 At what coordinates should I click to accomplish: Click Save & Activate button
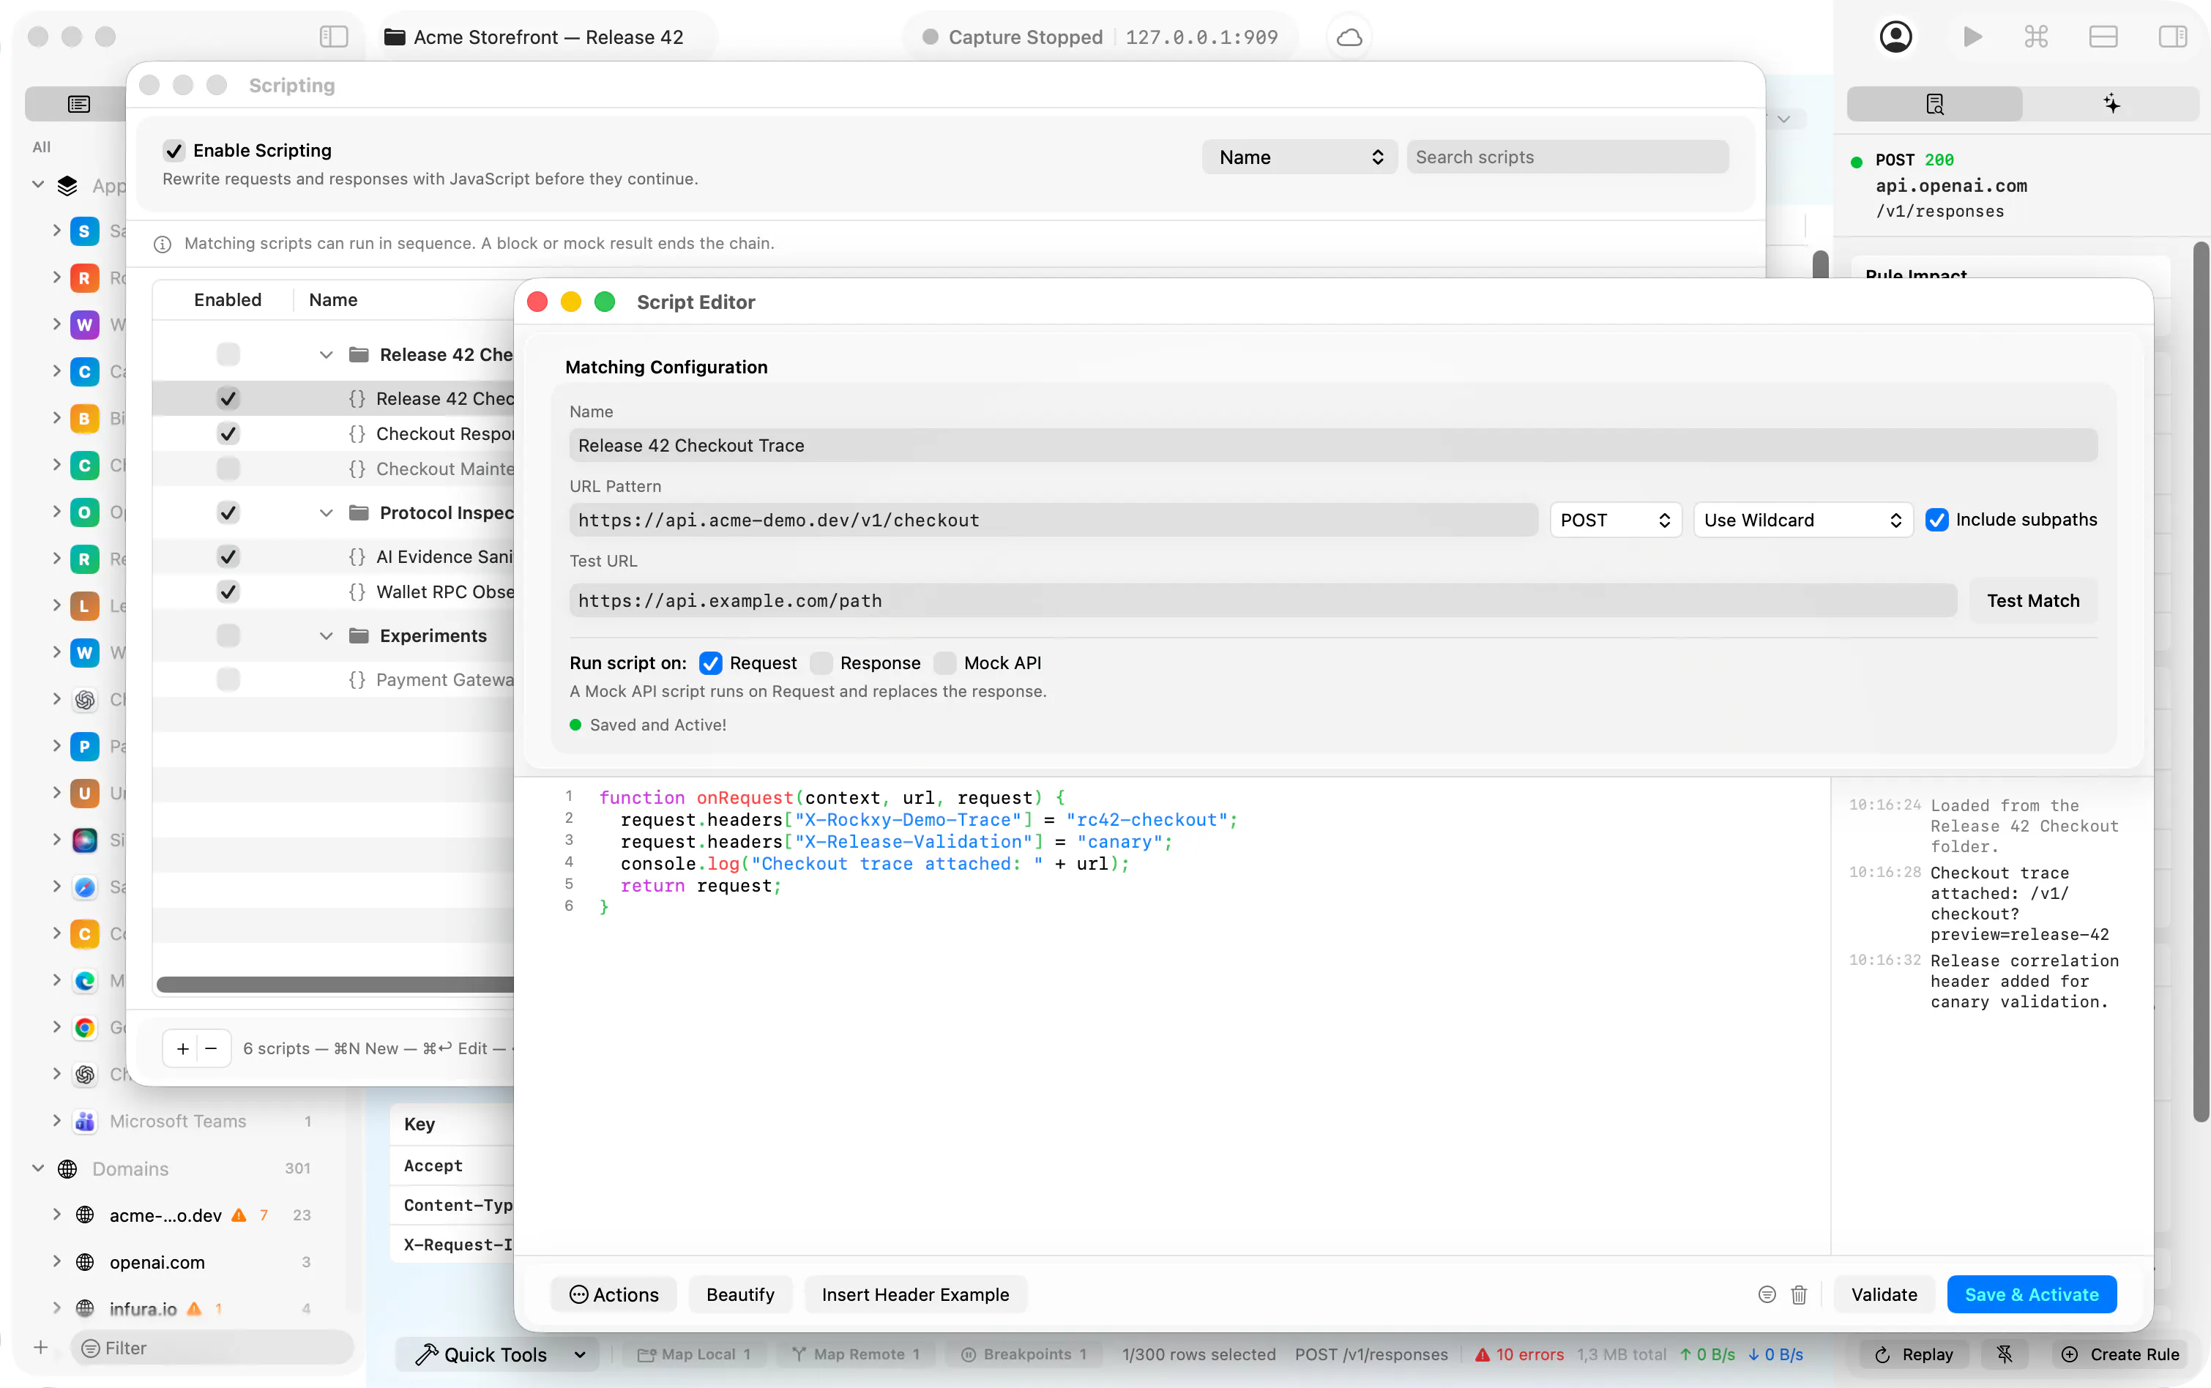[x=2032, y=1294]
